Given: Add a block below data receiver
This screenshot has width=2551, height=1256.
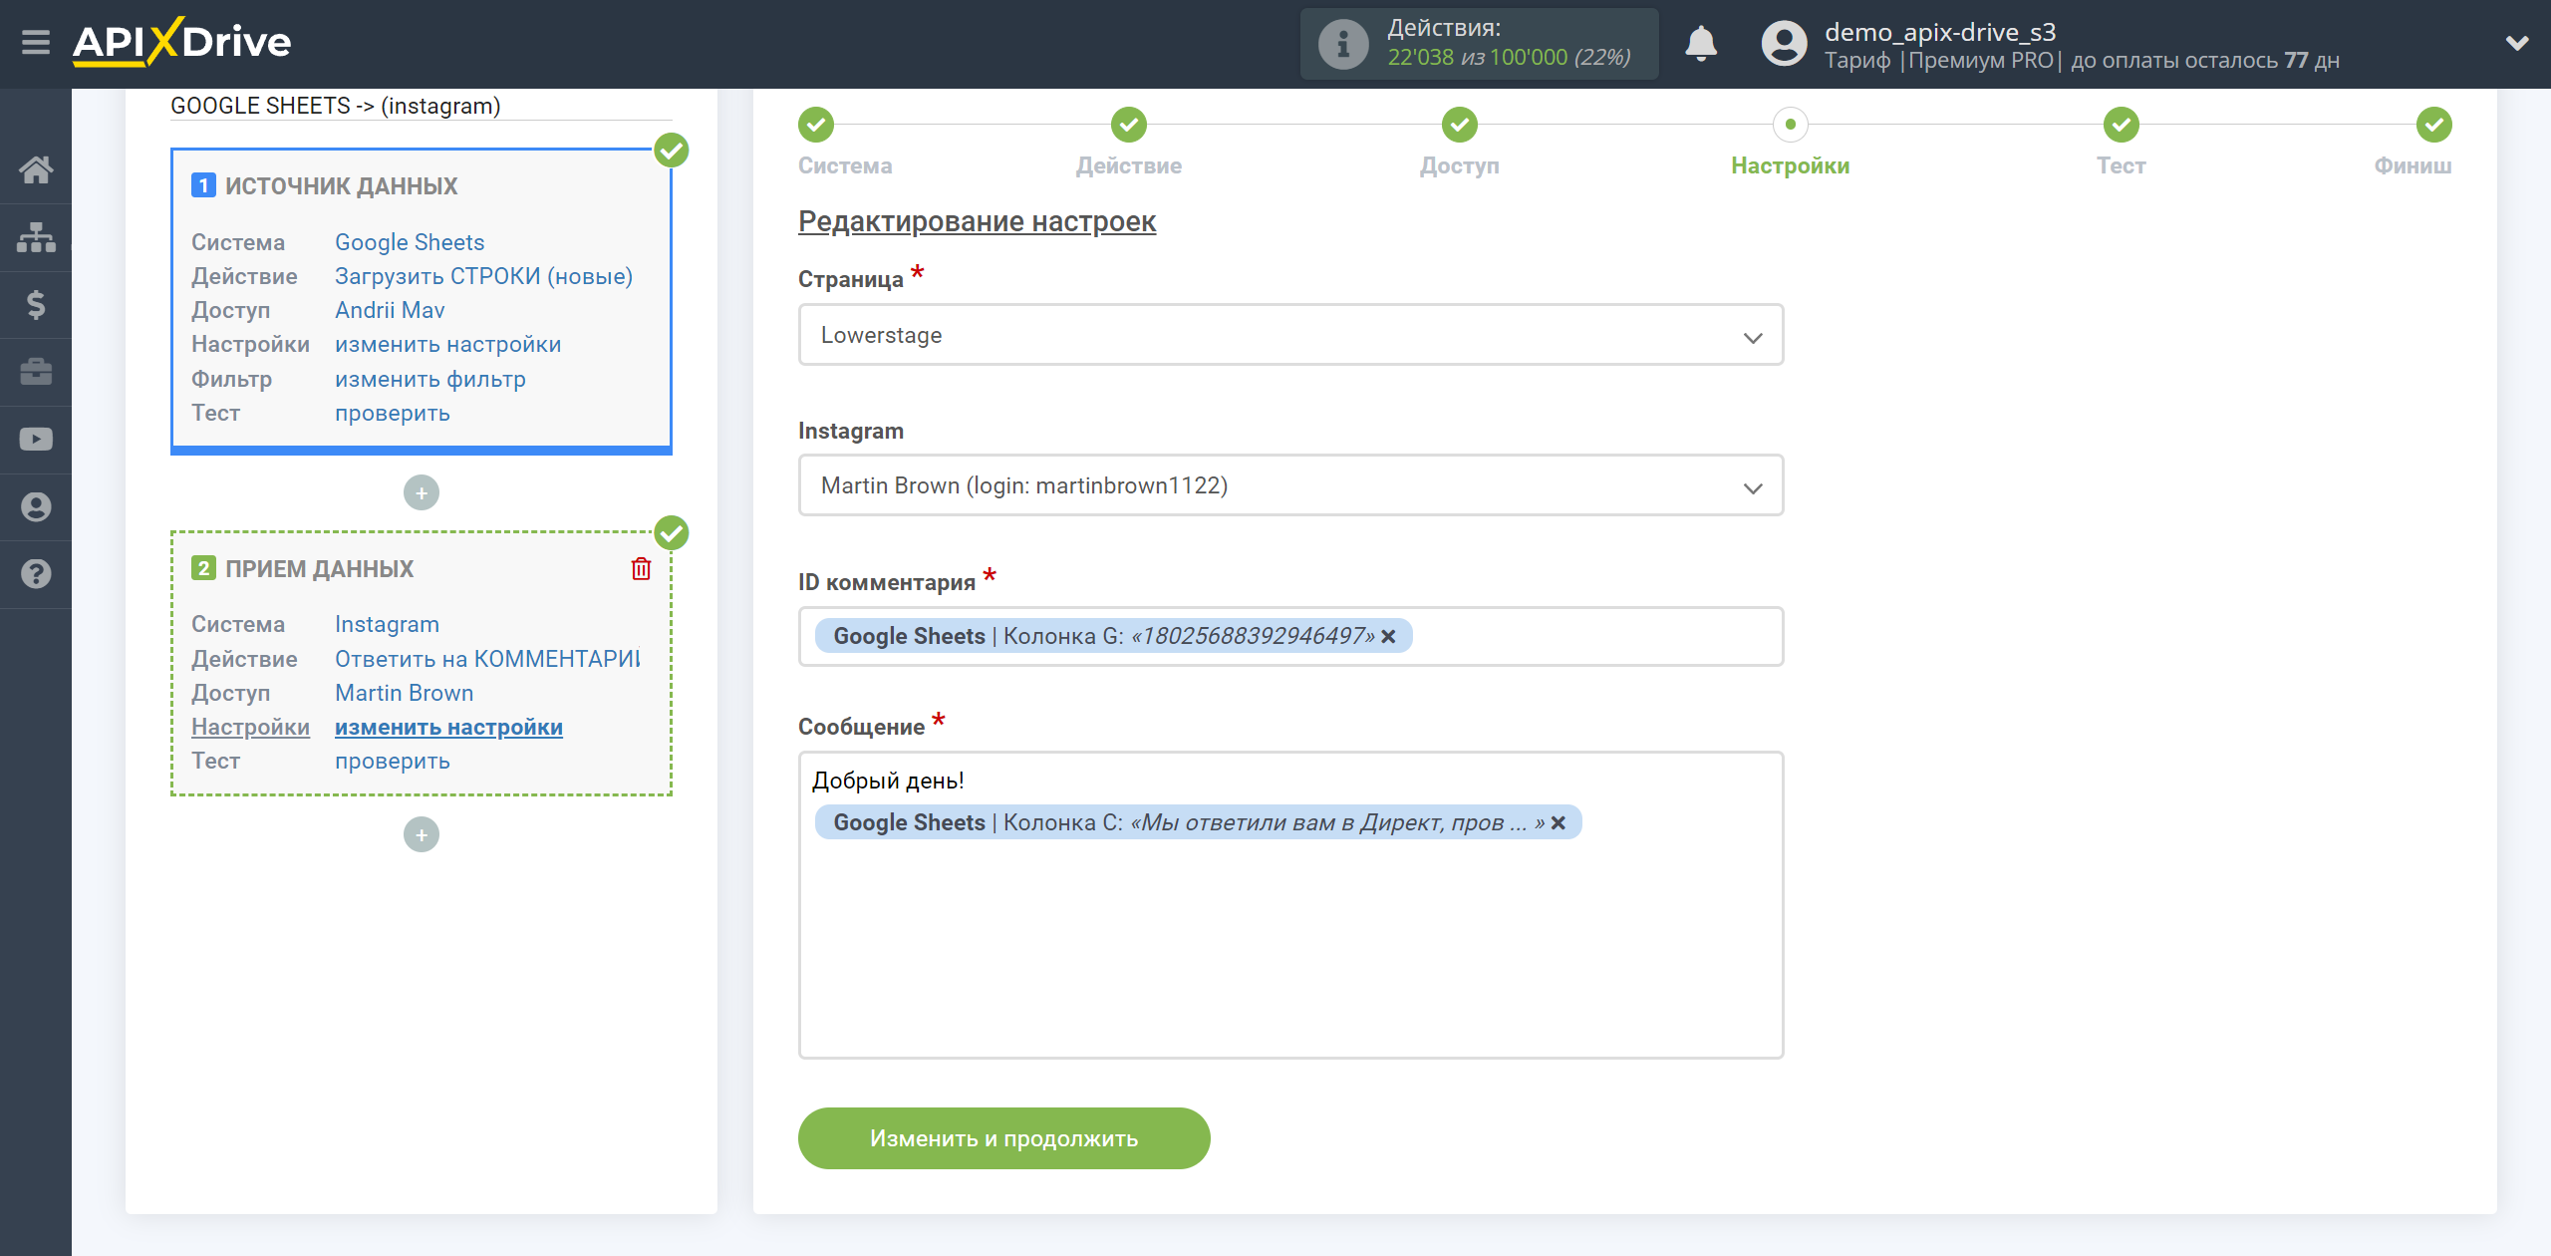Looking at the screenshot, I should [422, 834].
